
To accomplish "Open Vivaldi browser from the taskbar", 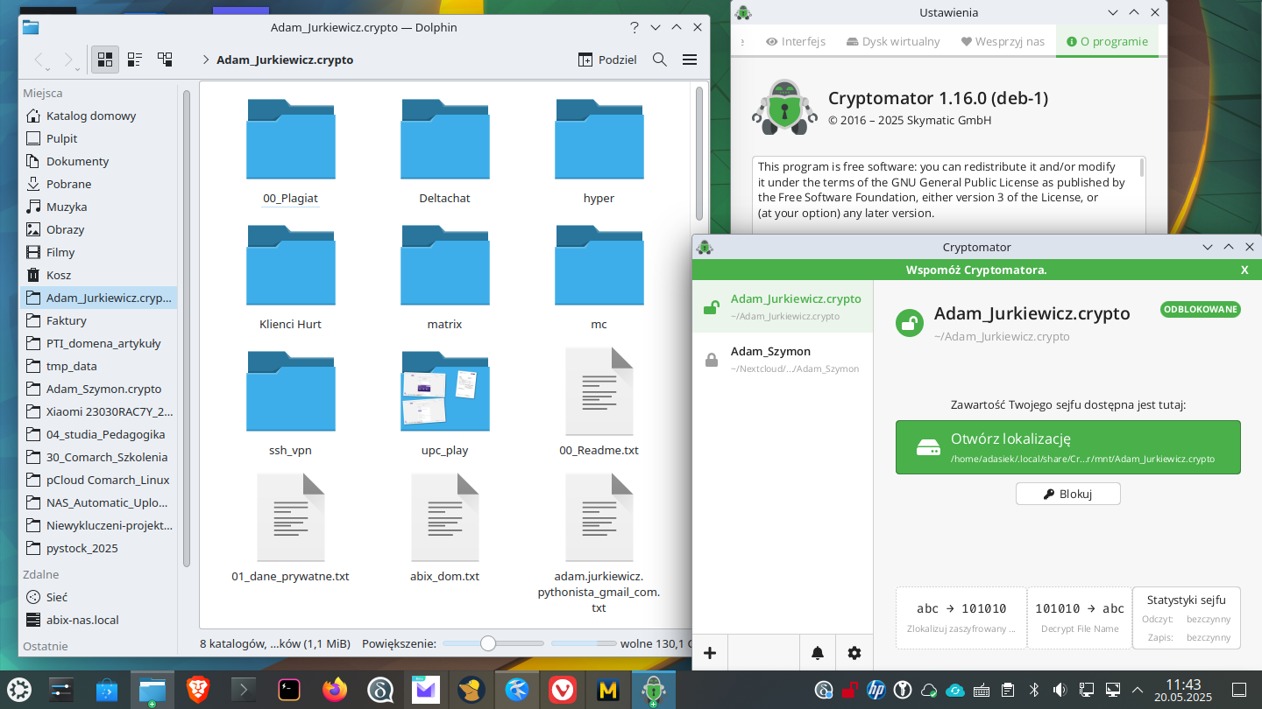I will [563, 690].
